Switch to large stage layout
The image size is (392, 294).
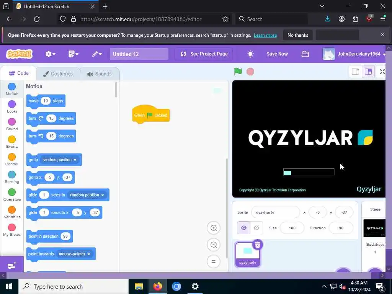(368, 72)
